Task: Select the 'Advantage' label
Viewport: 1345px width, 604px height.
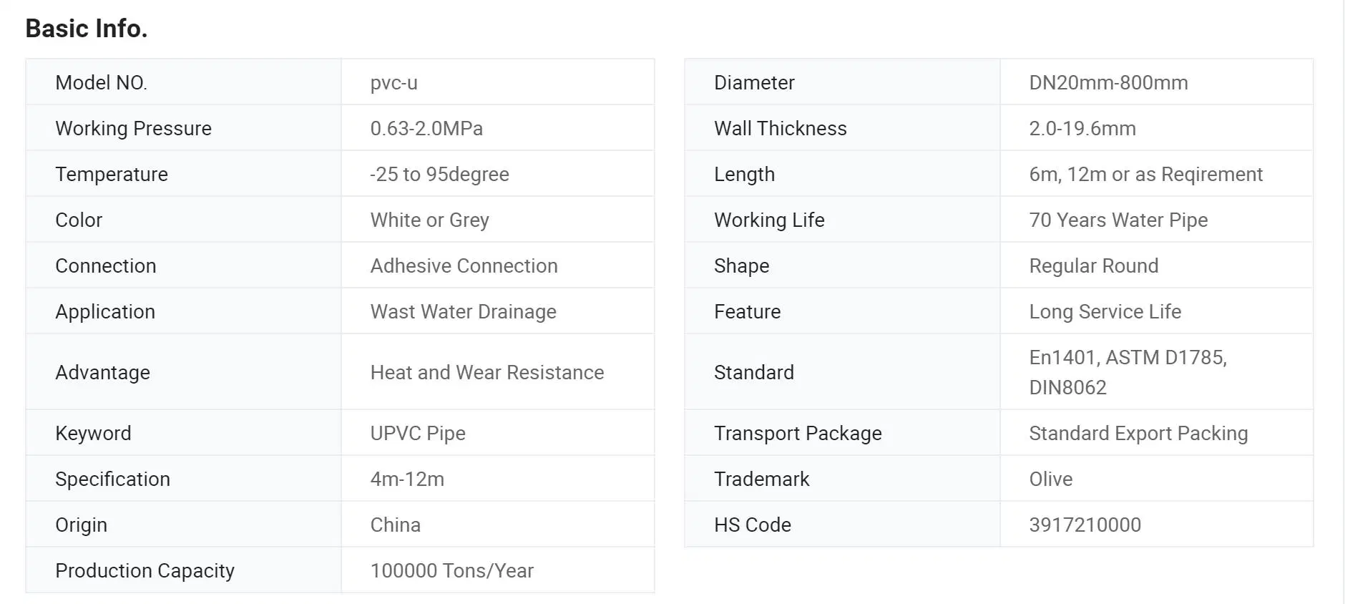Action: pyautogui.click(x=102, y=372)
